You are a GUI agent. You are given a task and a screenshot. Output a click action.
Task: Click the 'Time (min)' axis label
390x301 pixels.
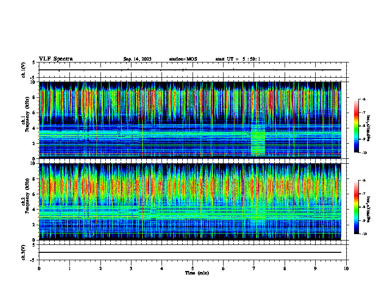click(197, 273)
